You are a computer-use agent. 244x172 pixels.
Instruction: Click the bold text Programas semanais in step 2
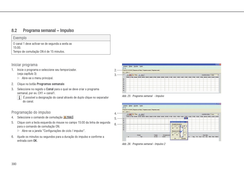[51, 84]
